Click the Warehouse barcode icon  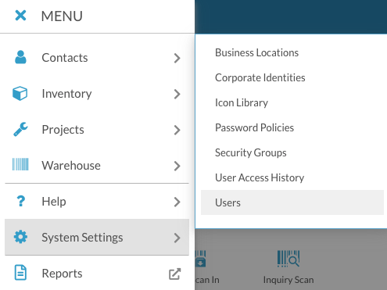[x=20, y=164]
